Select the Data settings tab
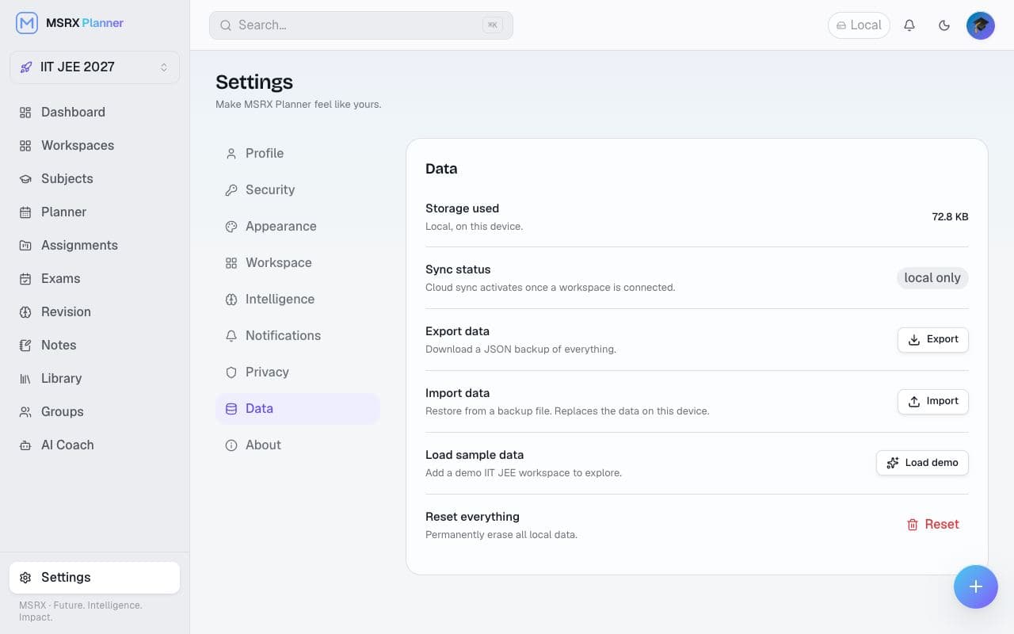The width and height of the screenshot is (1014, 634). 298,408
